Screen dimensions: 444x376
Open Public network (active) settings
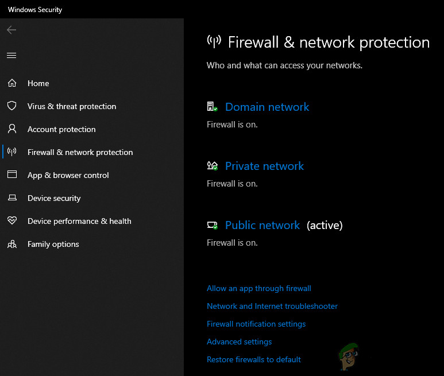(262, 225)
